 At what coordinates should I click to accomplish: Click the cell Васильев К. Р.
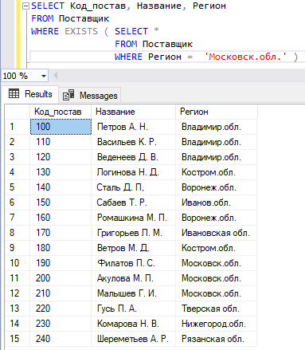133,142
